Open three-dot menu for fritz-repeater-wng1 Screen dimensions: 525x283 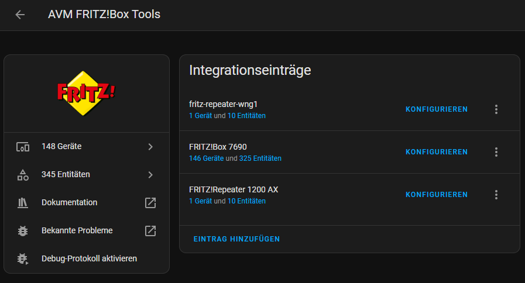(496, 109)
